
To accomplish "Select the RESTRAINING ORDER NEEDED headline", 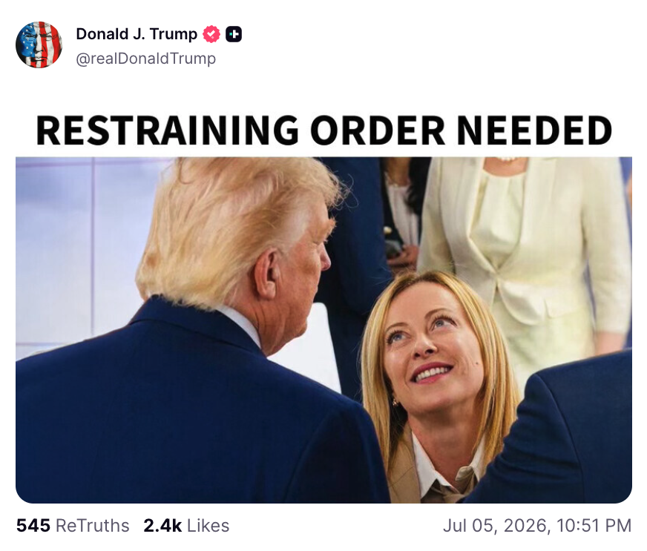I will pos(324,131).
